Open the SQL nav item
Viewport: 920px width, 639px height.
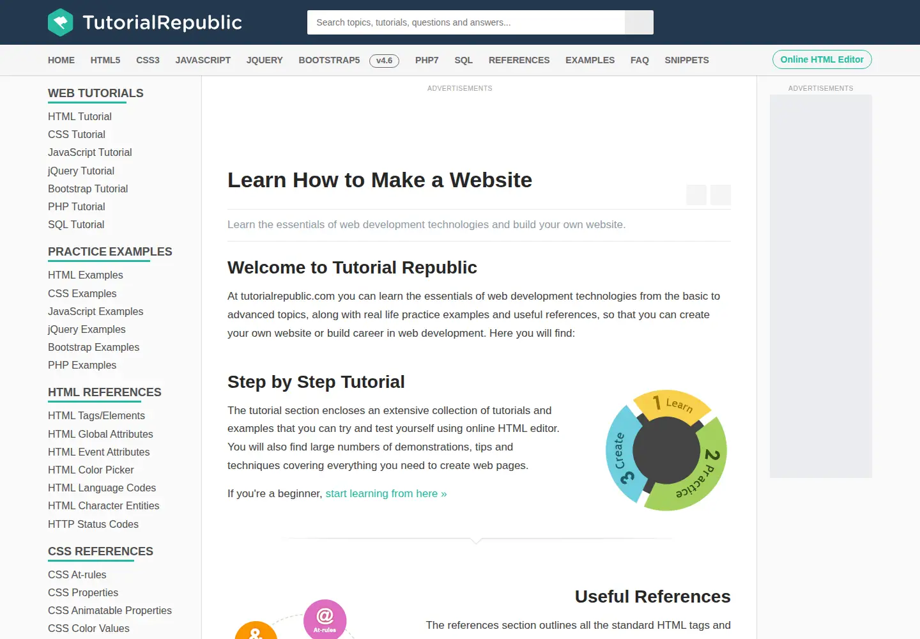[464, 60]
